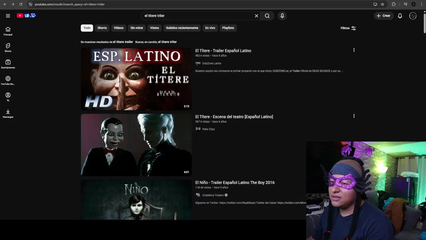The width and height of the screenshot is (426, 240).
Task: Open the Crear upload menu
Action: (x=383, y=16)
